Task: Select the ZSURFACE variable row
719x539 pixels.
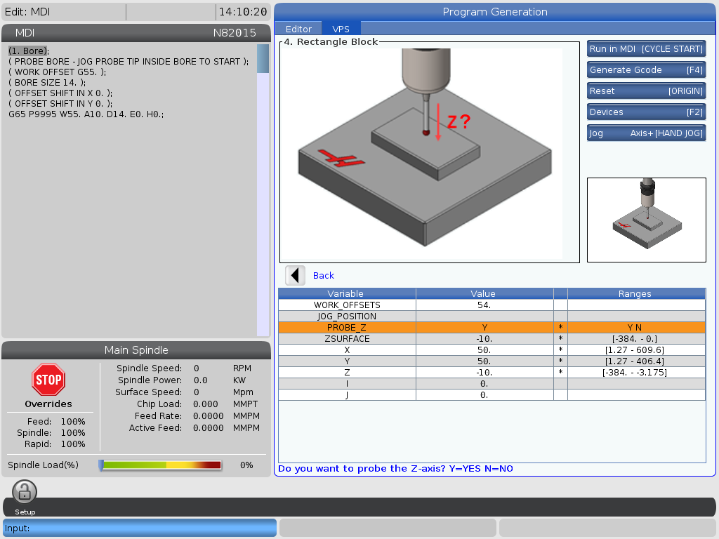Action: point(492,339)
